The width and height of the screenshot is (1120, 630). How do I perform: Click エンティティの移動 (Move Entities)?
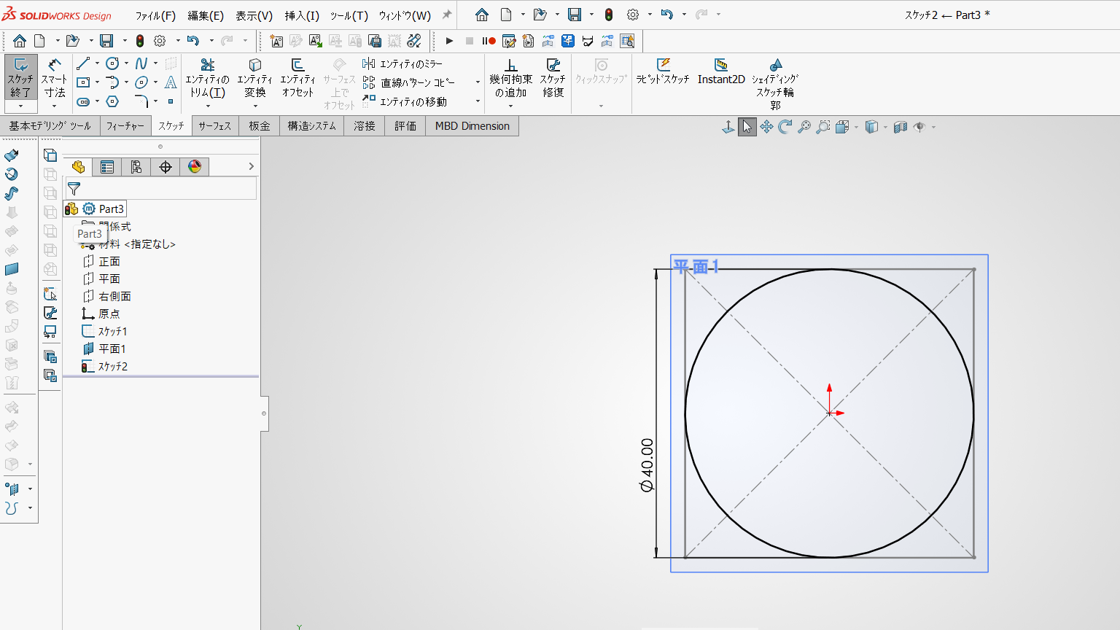pyautogui.click(x=405, y=101)
